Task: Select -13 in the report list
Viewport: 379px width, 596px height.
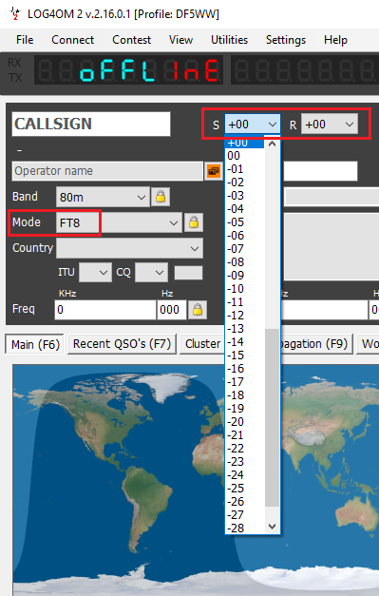Action: tap(245, 328)
